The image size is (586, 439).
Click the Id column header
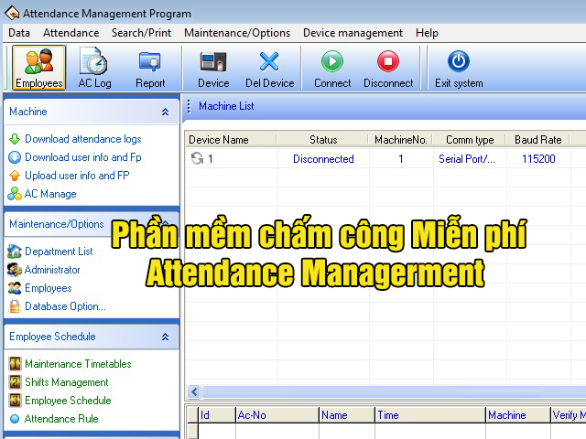tap(217, 415)
